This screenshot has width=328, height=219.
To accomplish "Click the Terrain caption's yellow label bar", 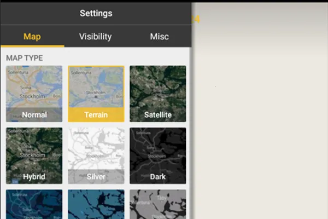I will tap(96, 115).
